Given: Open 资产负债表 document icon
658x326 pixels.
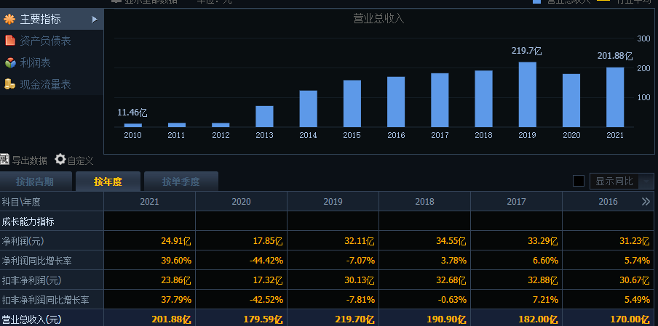Looking at the screenshot, I should point(9,41).
